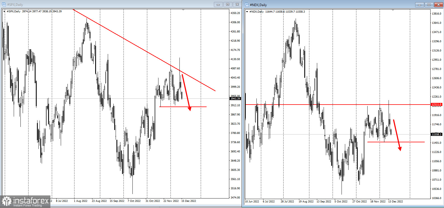Click date 13 Dec 2022 on NDX axis
The height and width of the screenshot is (208, 444).
pos(396,202)
